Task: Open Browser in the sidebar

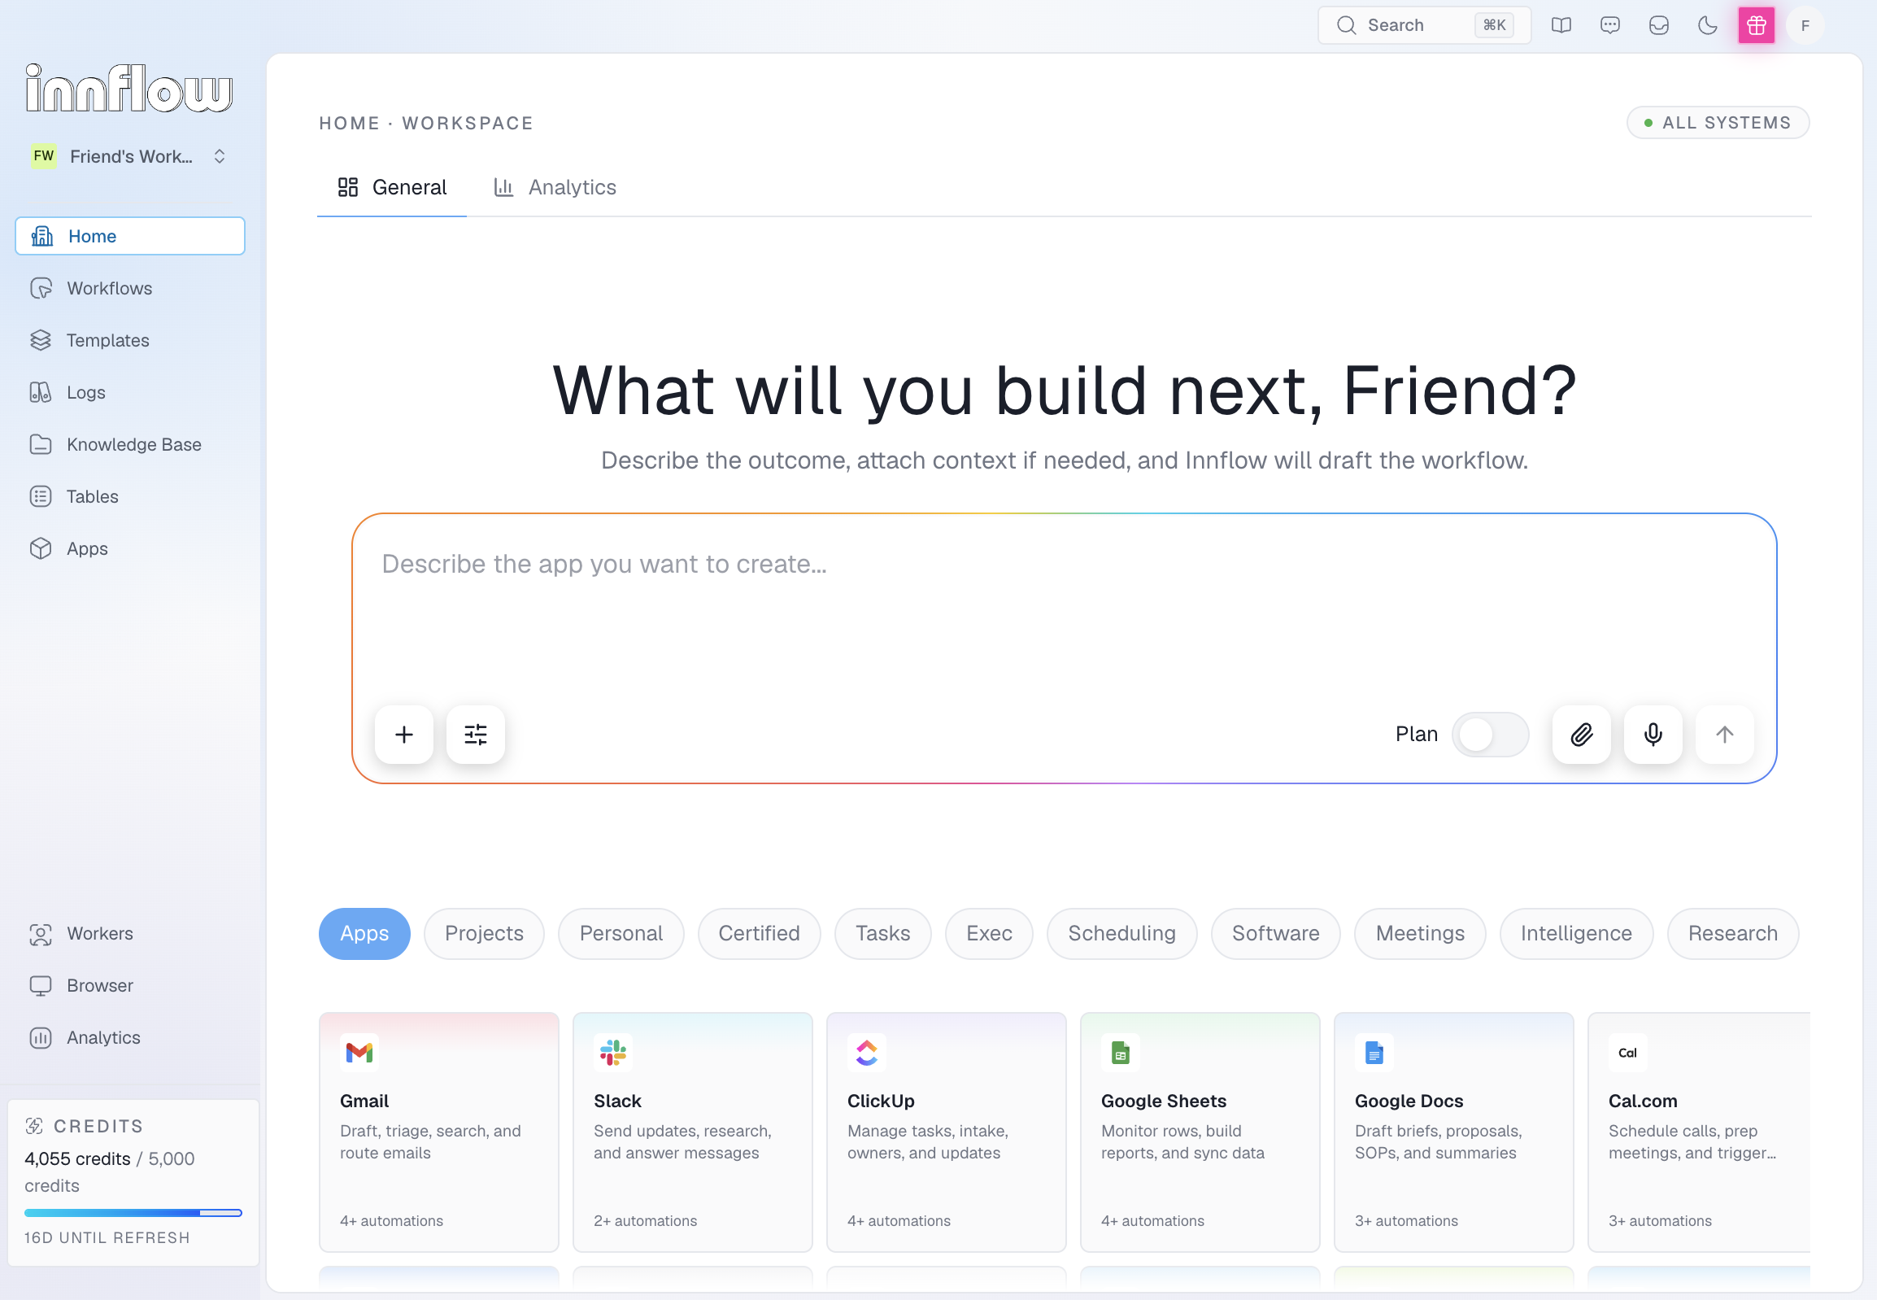Action: (x=130, y=986)
